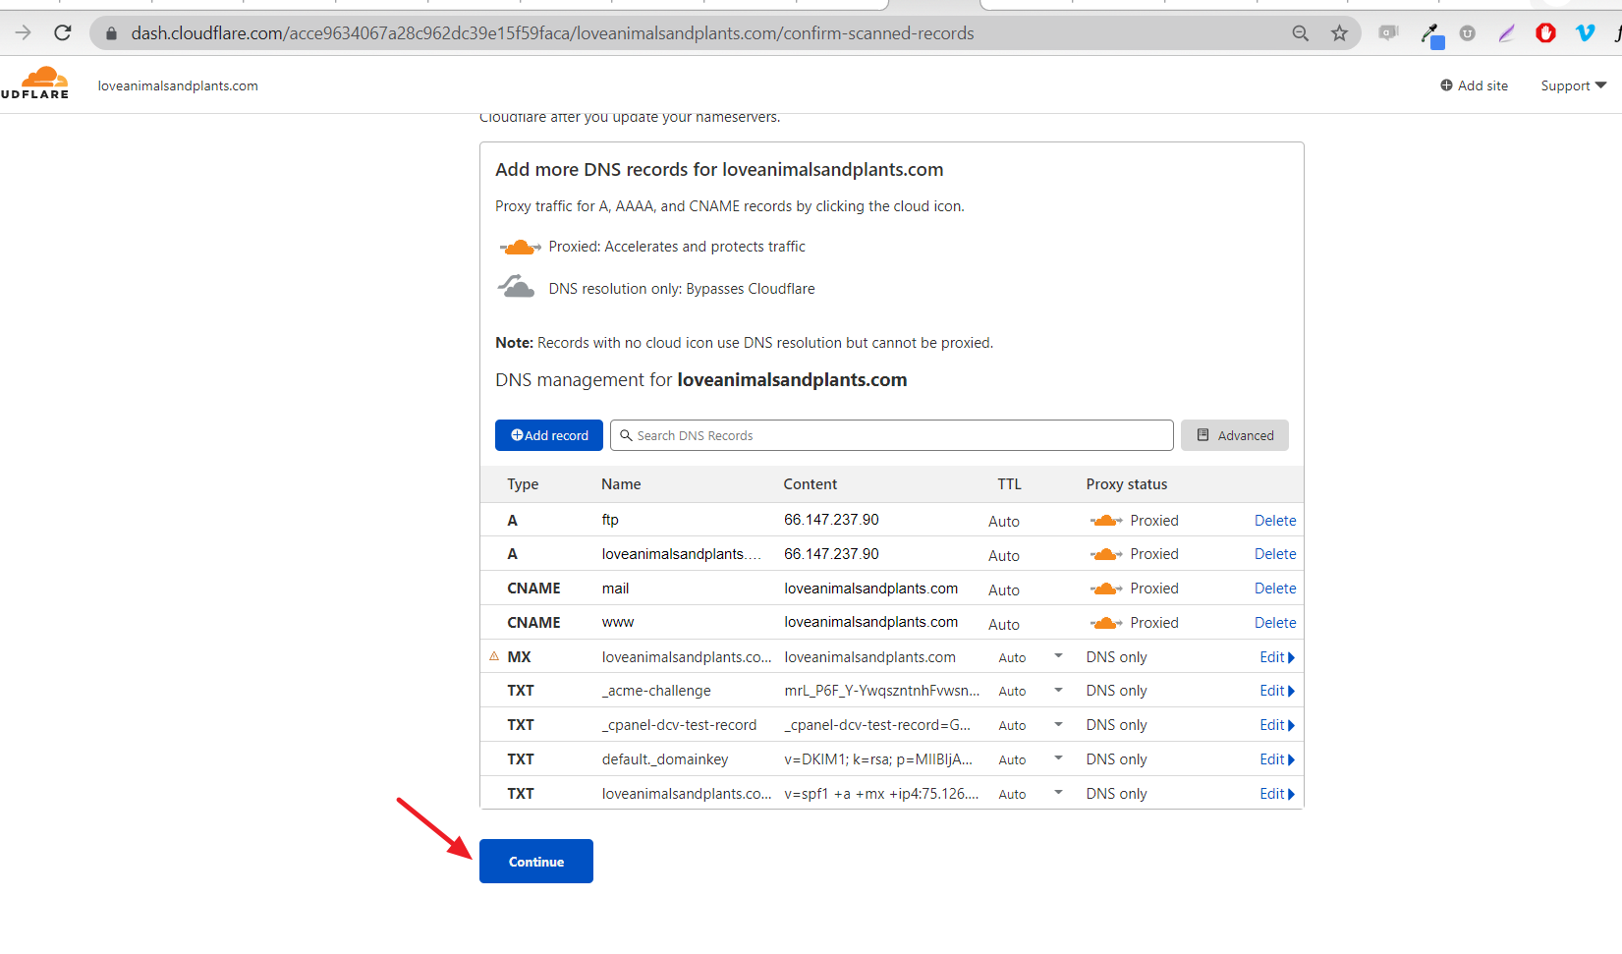Click the color picker extension icon

[1432, 35]
